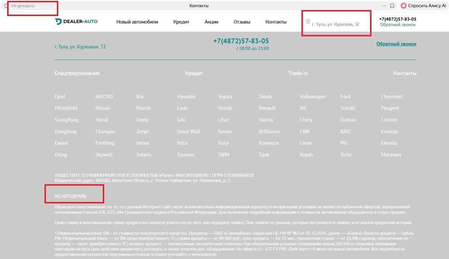Select Skywell brand link
Screen dimensions: 449x259
(x=104, y=155)
